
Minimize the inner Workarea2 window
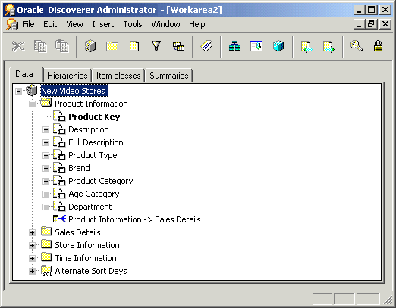click(x=359, y=24)
